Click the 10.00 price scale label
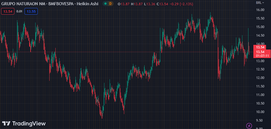The image size is (271, 129). click(x=260, y=112)
